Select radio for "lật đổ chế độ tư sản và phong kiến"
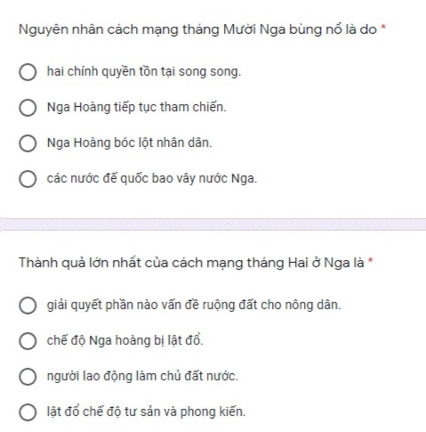The height and width of the screenshot is (432, 426). 27,412
